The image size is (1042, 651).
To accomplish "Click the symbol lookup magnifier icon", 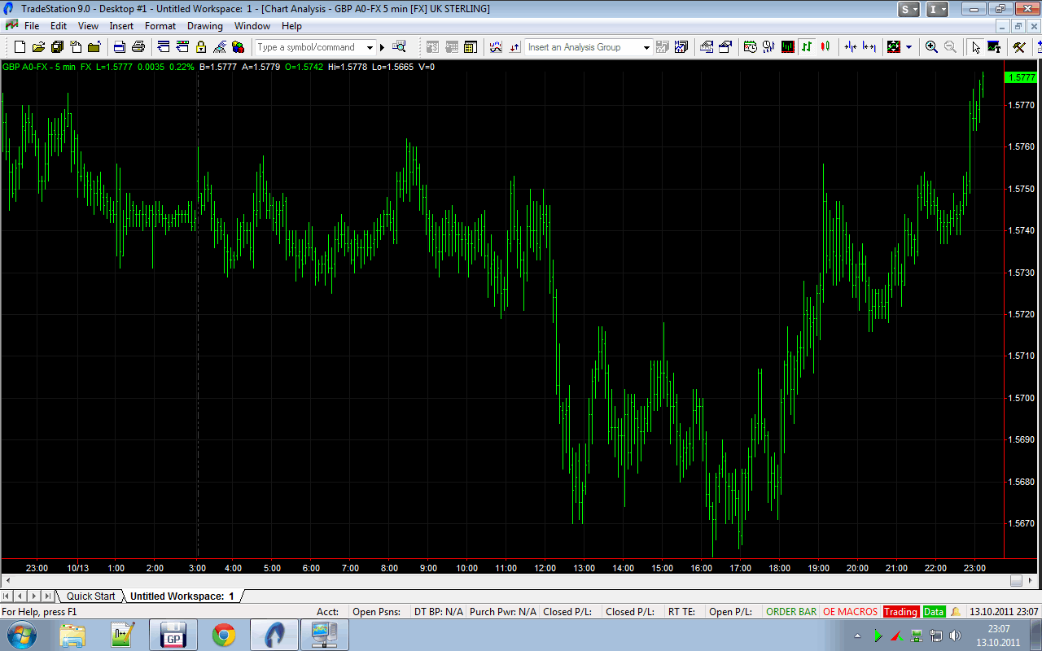I will pos(399,47).
